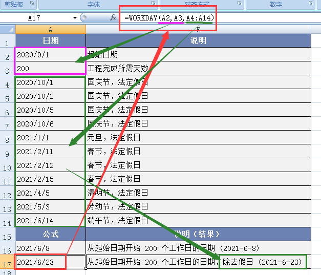This screenshot has width=321, height=275.
Task: Open the Alignment (对齐方式) dialog launcher
Action: click(x=240, y=3)
